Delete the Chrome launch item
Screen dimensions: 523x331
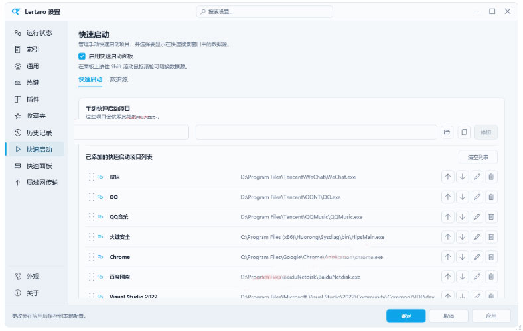pos(491,257)
